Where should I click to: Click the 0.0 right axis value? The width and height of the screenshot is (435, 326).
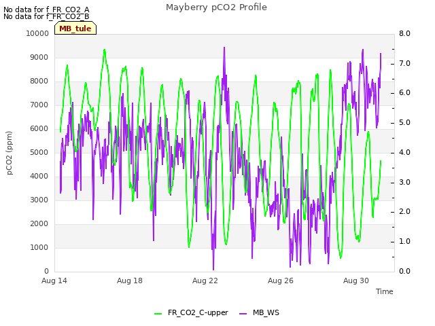click(x=404, y=272)
